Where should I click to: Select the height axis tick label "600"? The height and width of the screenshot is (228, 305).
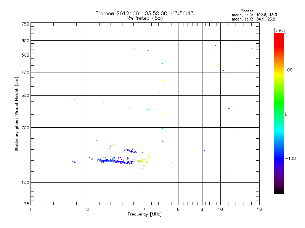26,41
